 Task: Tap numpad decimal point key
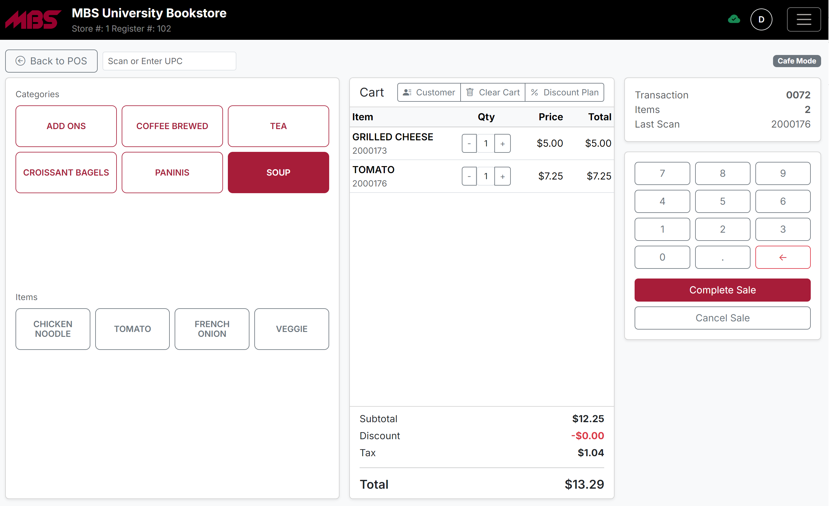(722, 257)
